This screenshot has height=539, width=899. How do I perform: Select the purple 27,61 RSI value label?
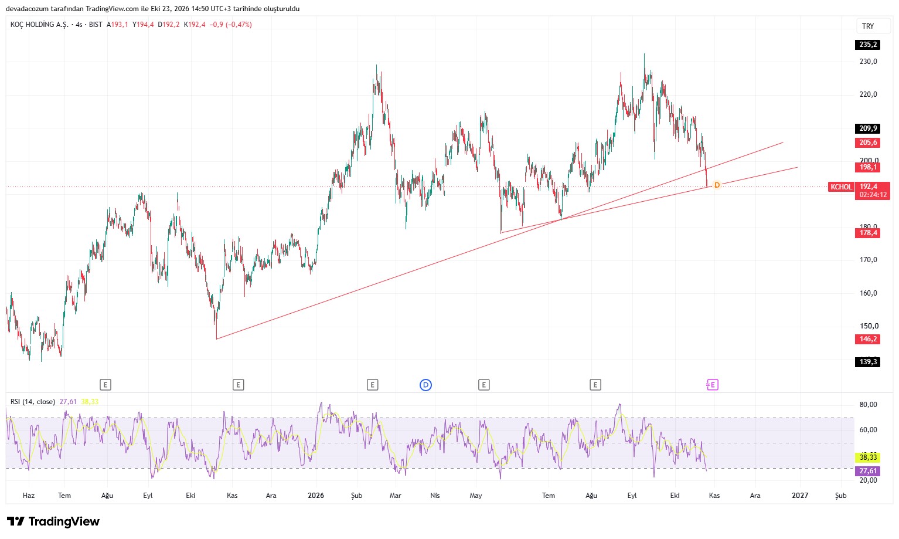tap(867, 471)
